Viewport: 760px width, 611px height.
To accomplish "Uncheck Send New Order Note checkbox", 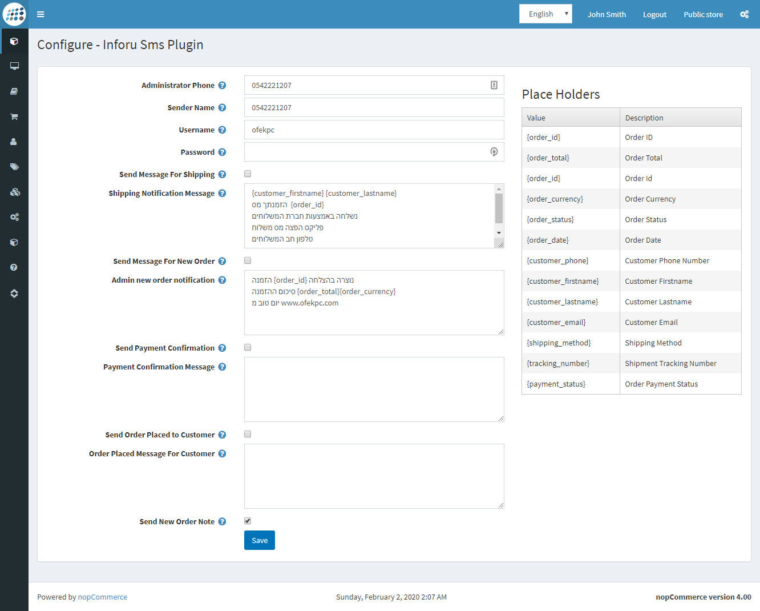I will 248,521.
